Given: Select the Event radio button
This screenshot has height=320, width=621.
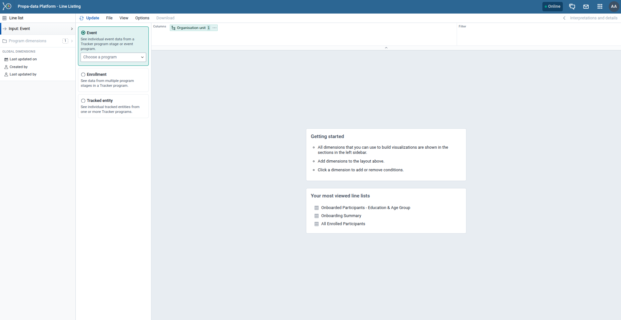Looking at the screenshot, I should coord(83,33).
